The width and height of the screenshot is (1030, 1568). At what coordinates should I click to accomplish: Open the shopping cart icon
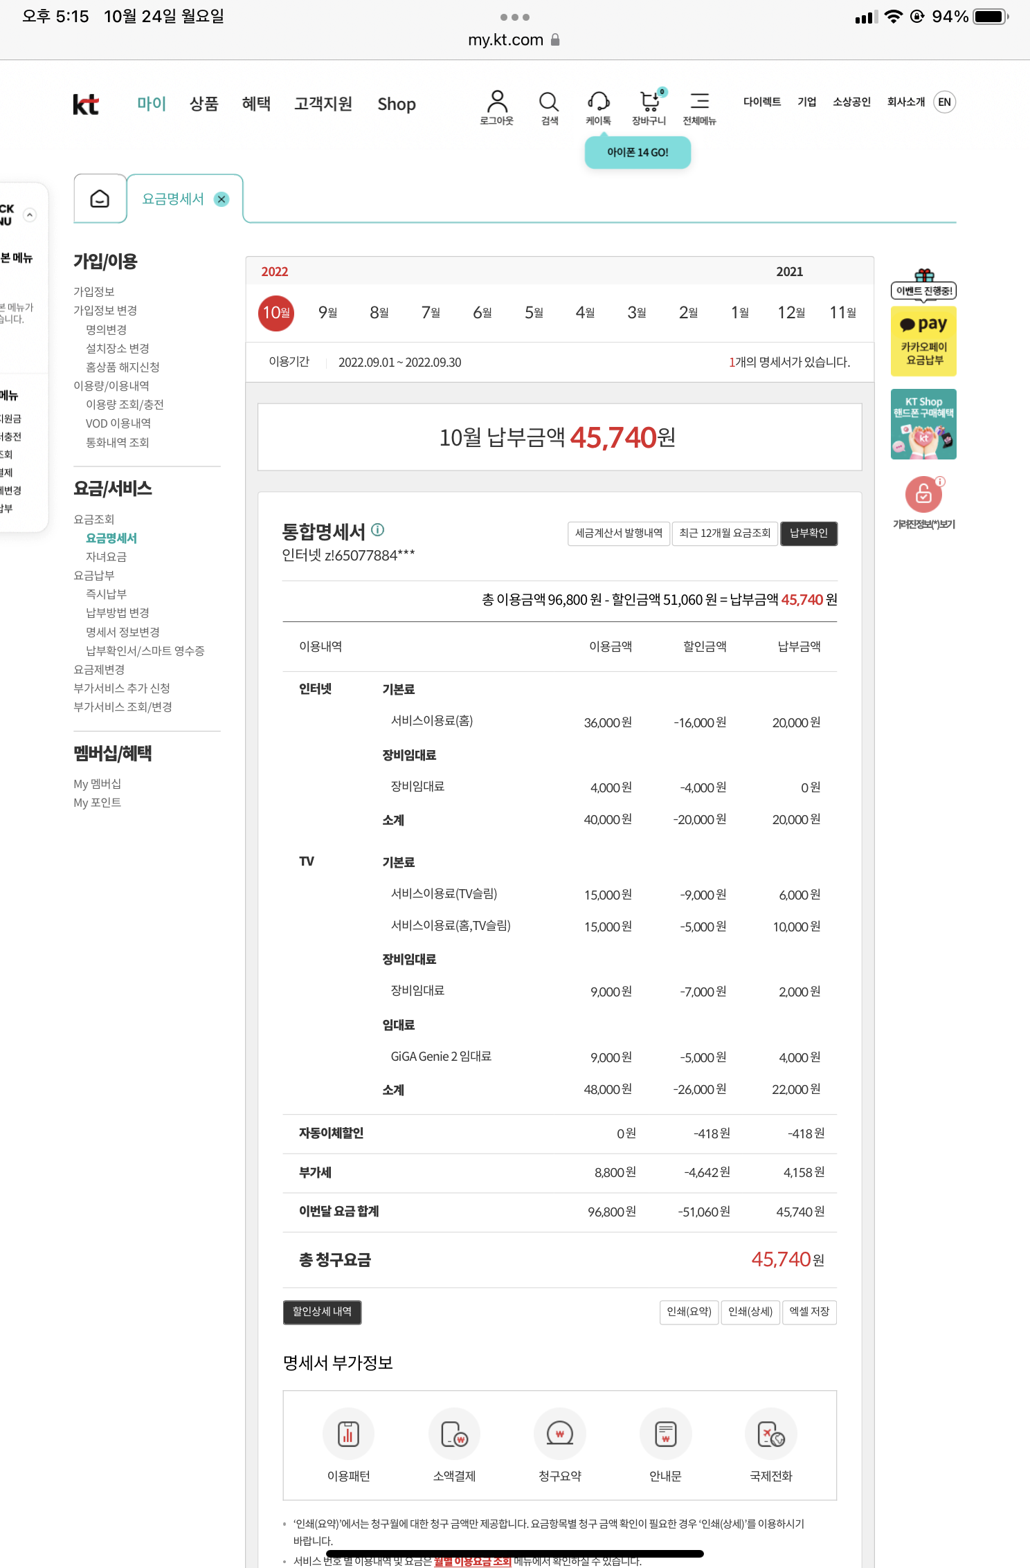coord(649,102)
